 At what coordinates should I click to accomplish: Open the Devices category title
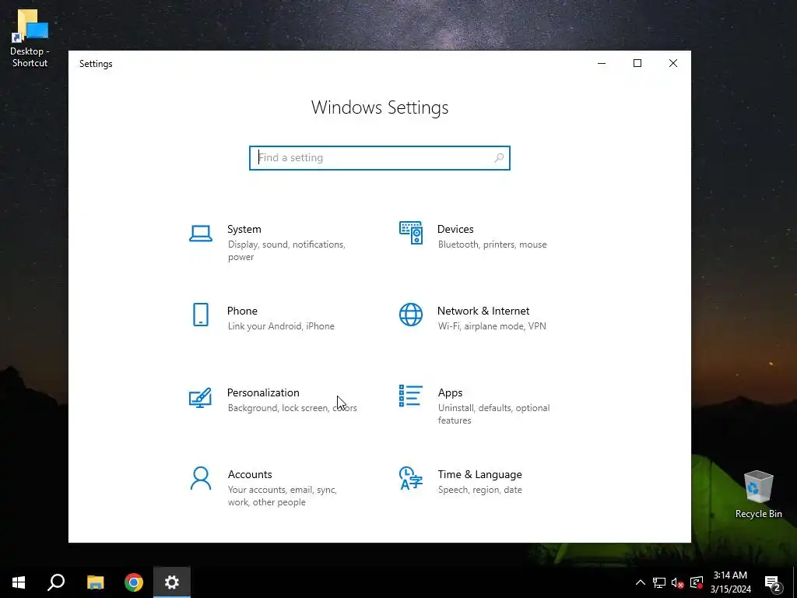tap(455, 230)
